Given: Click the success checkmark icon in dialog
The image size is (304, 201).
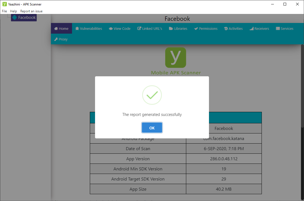Looking at the screenshot, I should (x=152, y=95).
